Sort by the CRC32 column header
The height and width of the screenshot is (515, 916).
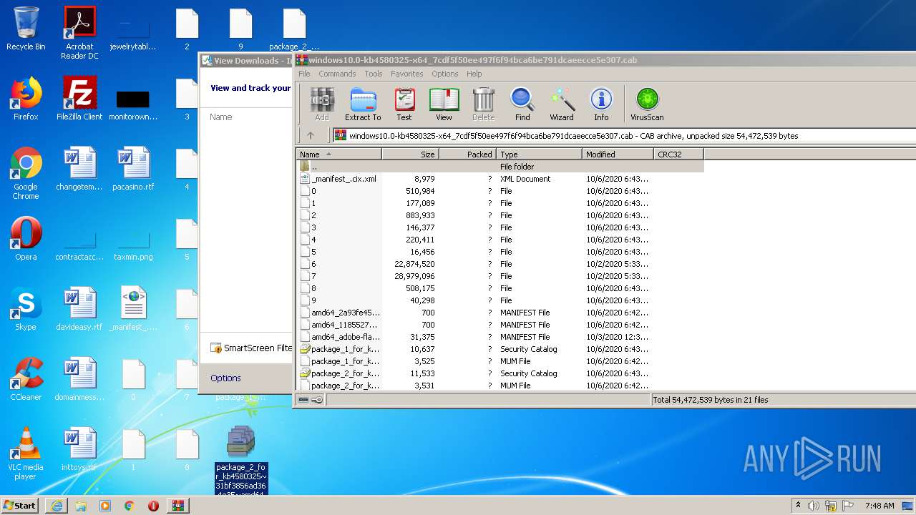tap(678, 154)
